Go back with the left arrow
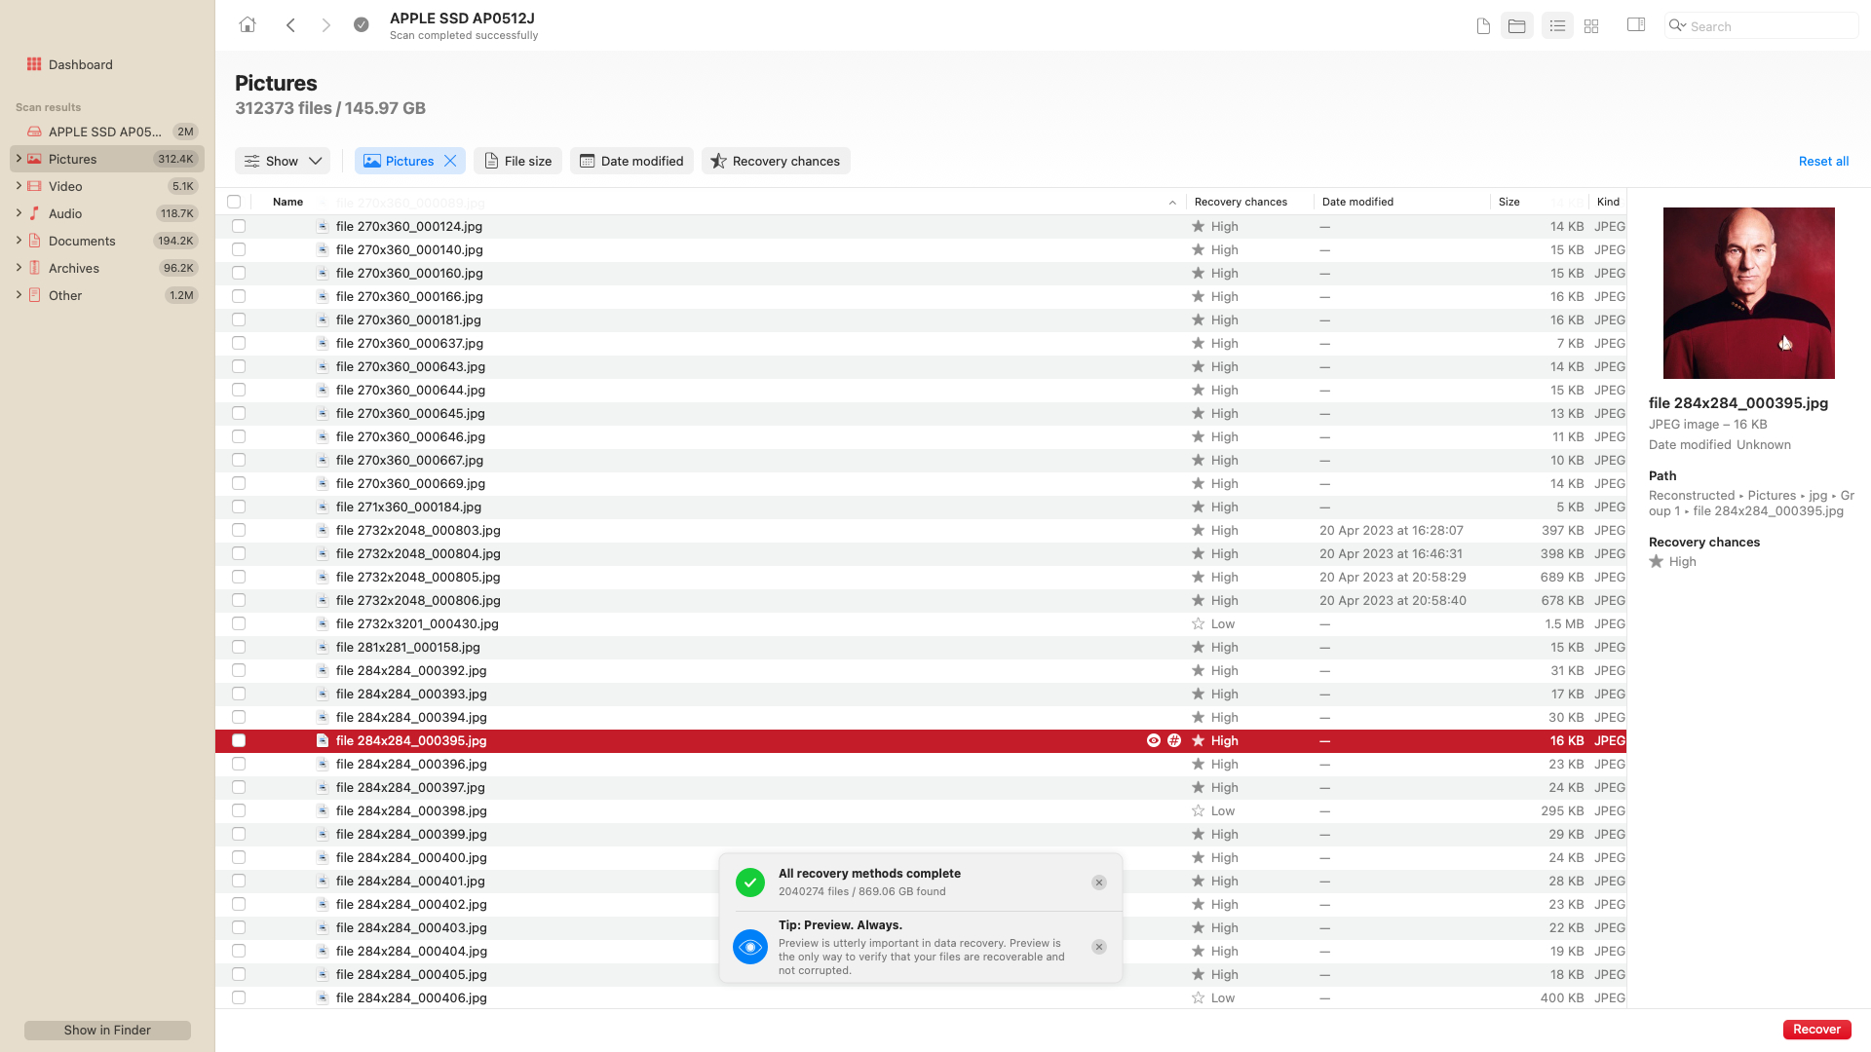 pyautogui.click(x=290, y=25)
